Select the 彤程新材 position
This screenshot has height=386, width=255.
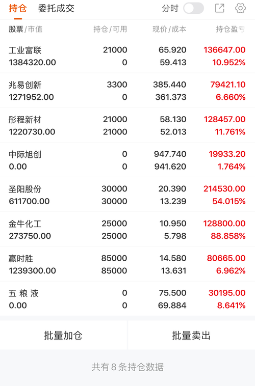(x=127, y=125)
